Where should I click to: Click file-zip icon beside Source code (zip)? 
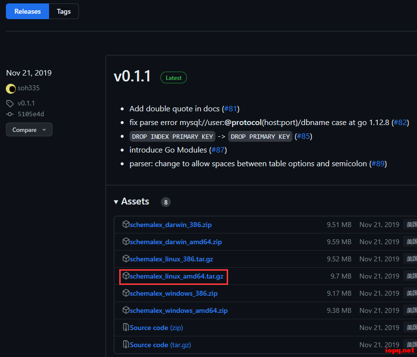point(126,328)
